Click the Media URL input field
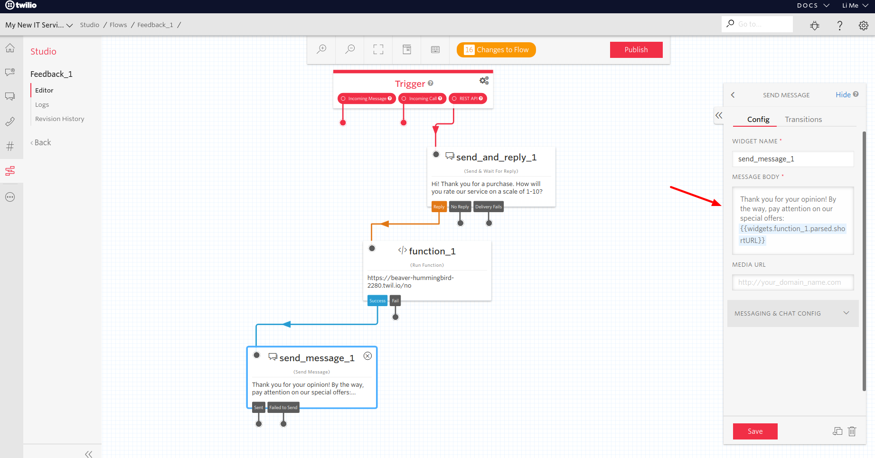Image resolution: width=875 pixels, height=458 pixels. tap(792, 282)
